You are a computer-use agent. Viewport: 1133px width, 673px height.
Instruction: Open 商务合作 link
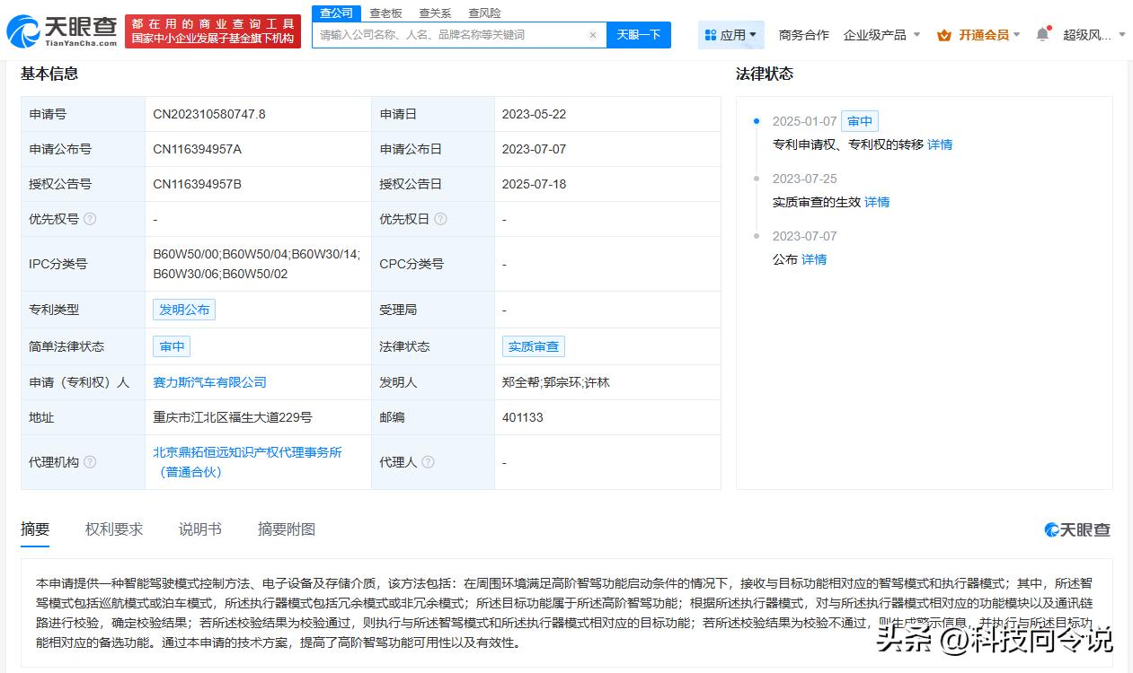pyautogui.click(x=804, y=35)
